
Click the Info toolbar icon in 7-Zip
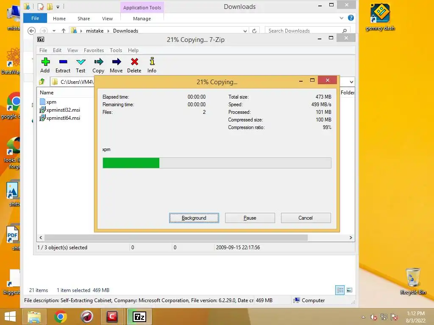tap(152, 65)
